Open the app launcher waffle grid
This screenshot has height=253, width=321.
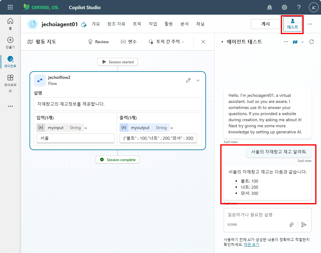[x=10, y=7]
